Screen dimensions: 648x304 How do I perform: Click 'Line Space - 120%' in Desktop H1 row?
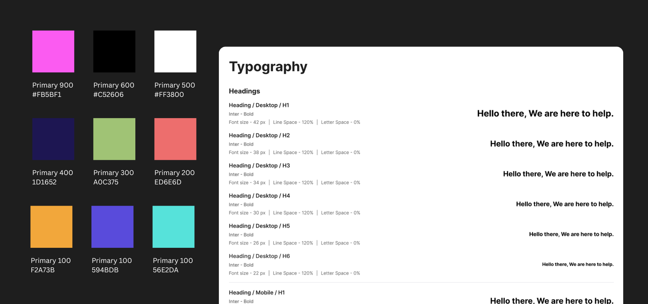(x=293, y=122)
